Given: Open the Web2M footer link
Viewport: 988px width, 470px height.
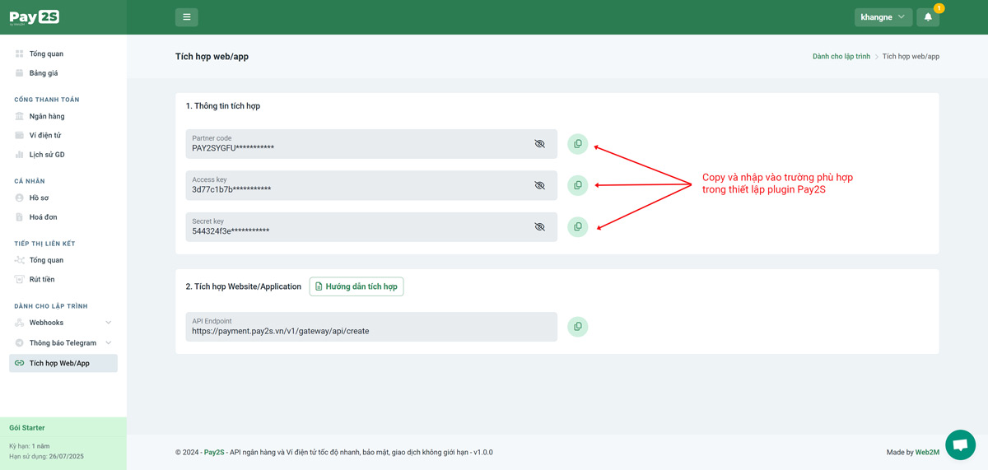Looking at the screenshot, I should 928,453.
